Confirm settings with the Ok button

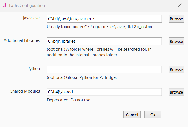point(153,115)
